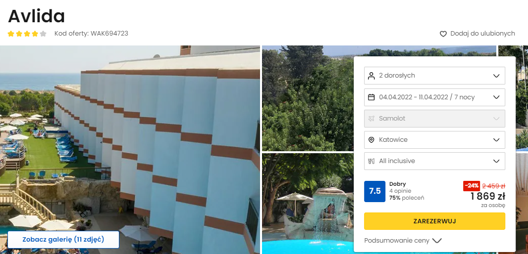
Task: Click Dodaj do ulubionych link
Action: pos(482,34)
